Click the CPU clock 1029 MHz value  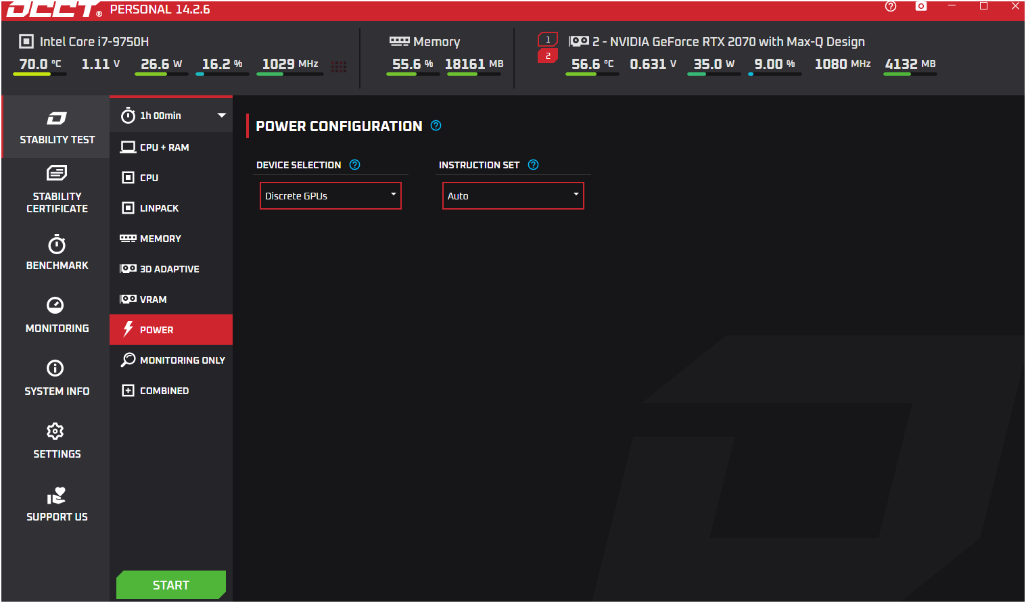[x=290, y=64]
